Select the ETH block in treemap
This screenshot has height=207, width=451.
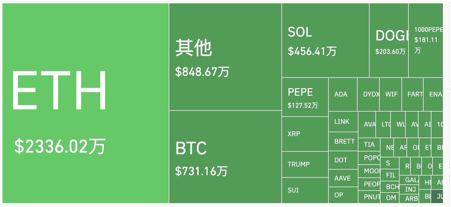coord(86,103)
